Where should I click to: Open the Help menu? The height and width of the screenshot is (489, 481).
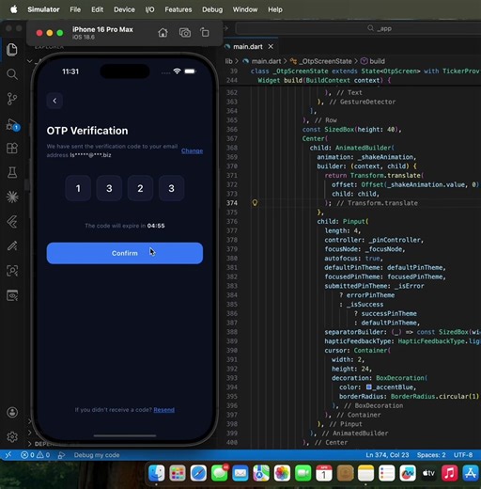tap(275, 9)
